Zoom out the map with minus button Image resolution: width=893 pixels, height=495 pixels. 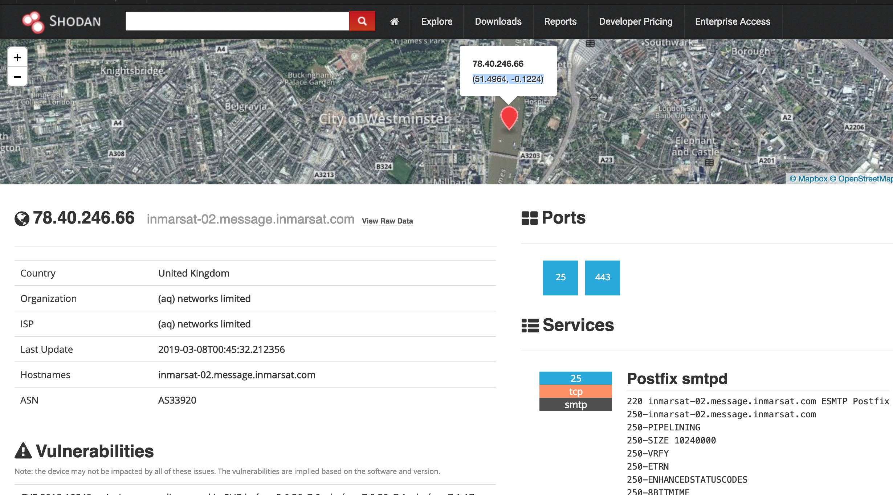pyautogui.click(x=17, y=77)
